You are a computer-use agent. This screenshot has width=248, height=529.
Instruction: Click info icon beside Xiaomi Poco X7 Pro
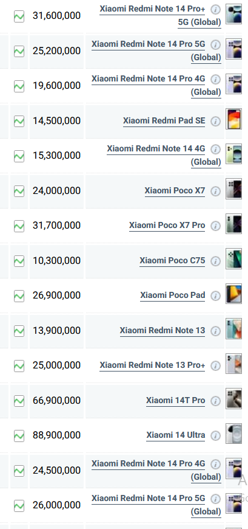(x=215, y=226)
